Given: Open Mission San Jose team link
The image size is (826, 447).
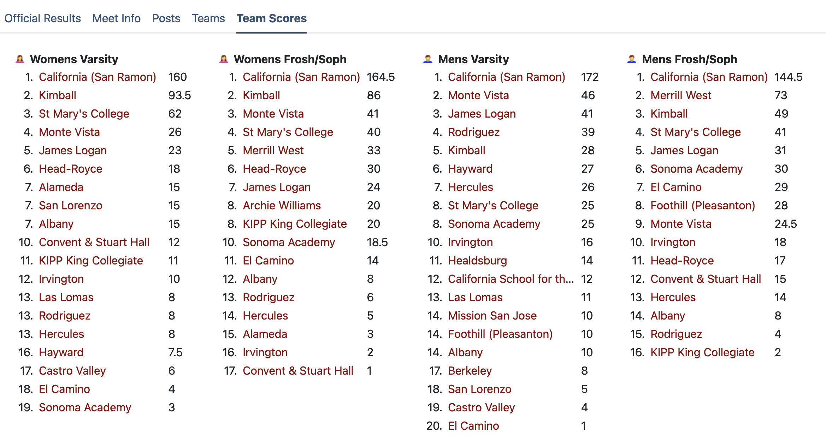Looking at the screenshot, I should coord(492,316).
